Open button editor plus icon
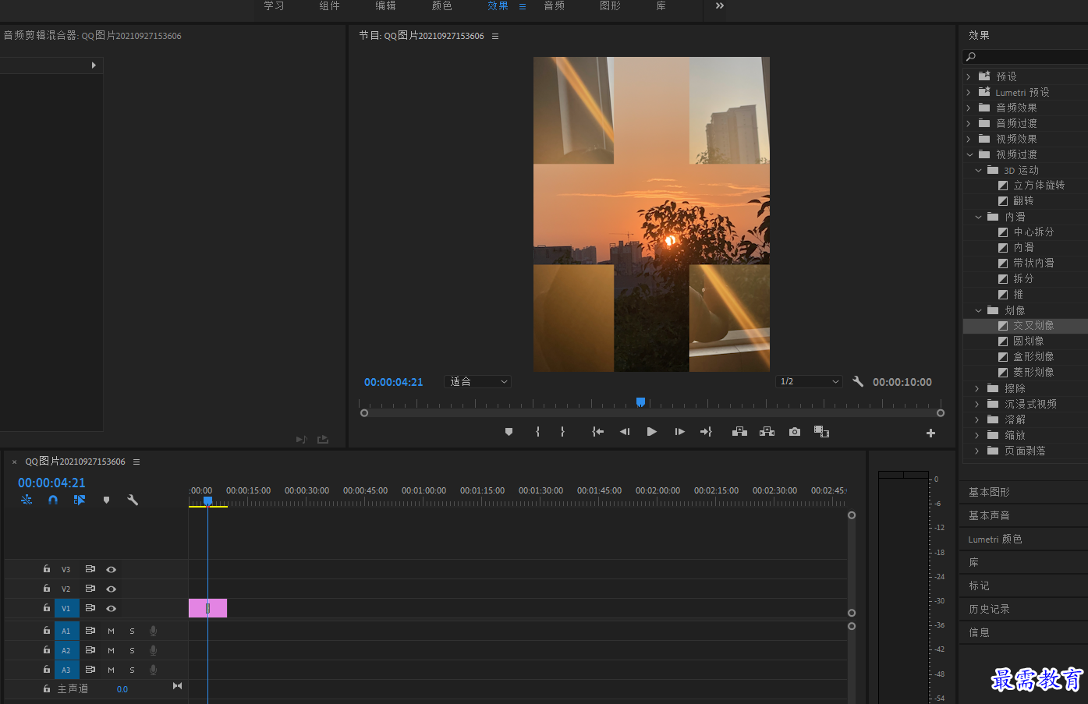 click(930, 433)
